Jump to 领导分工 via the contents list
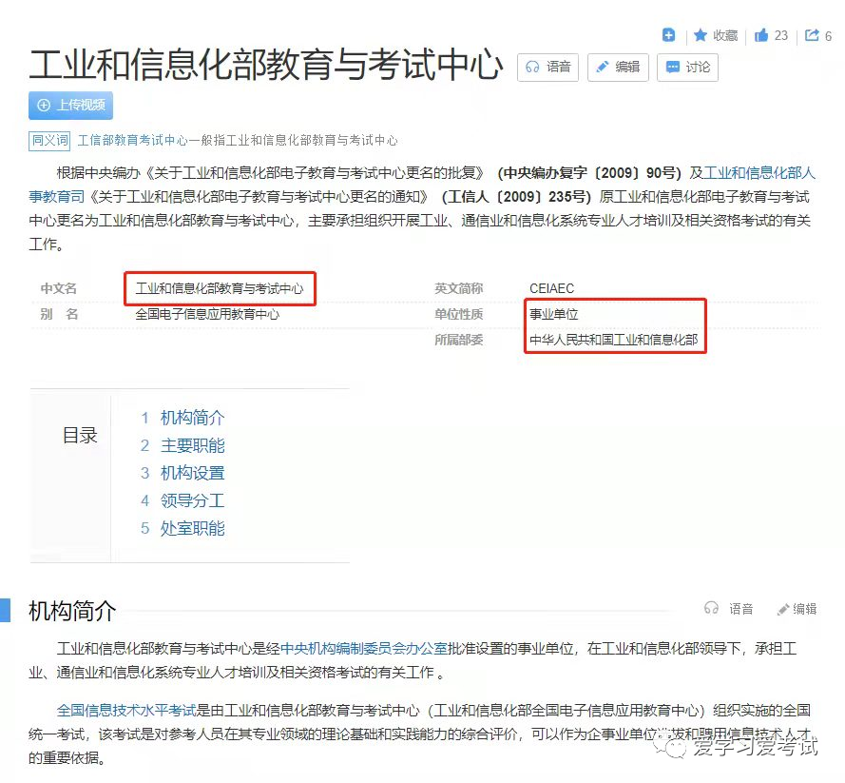 click(192, 500)
